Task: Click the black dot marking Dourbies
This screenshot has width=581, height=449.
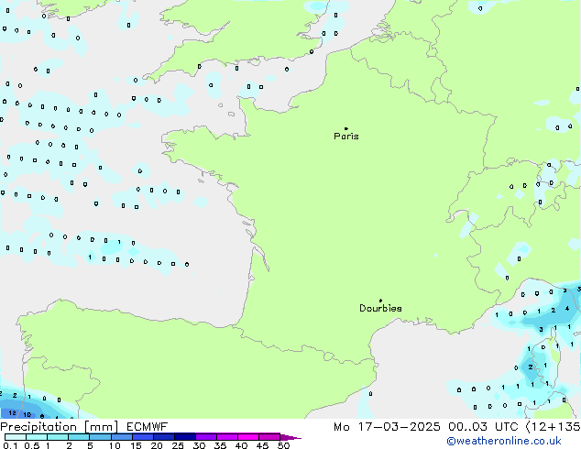Action: [380, 301]
